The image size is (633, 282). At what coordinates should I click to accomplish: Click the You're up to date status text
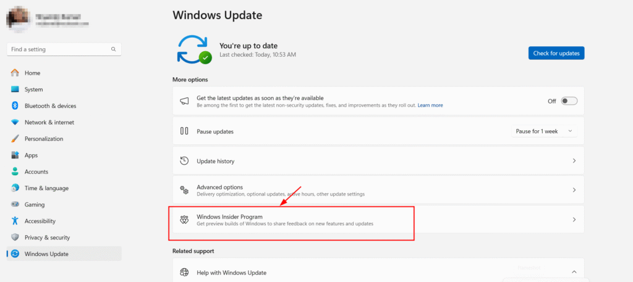pyautogui.click(x=249, y=46)
